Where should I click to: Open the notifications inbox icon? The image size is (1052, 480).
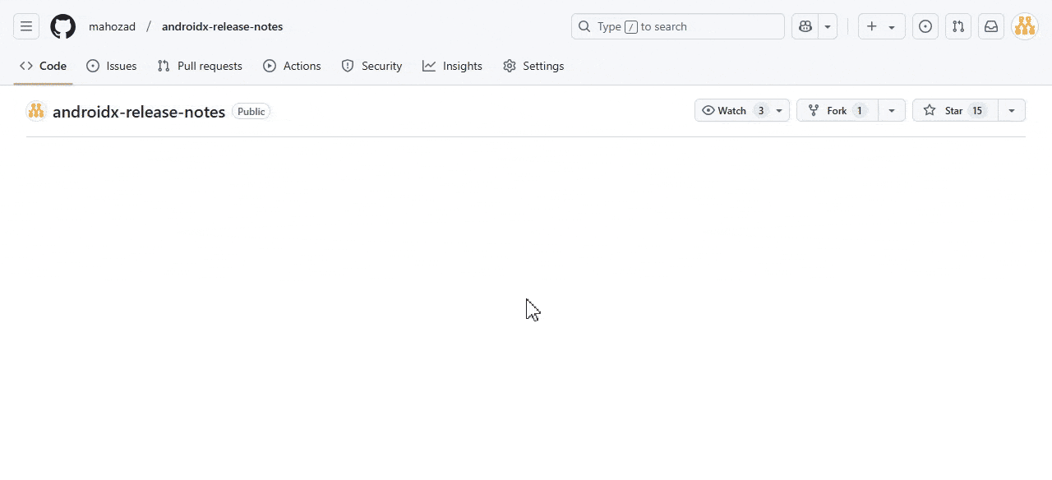pos(991,26)
